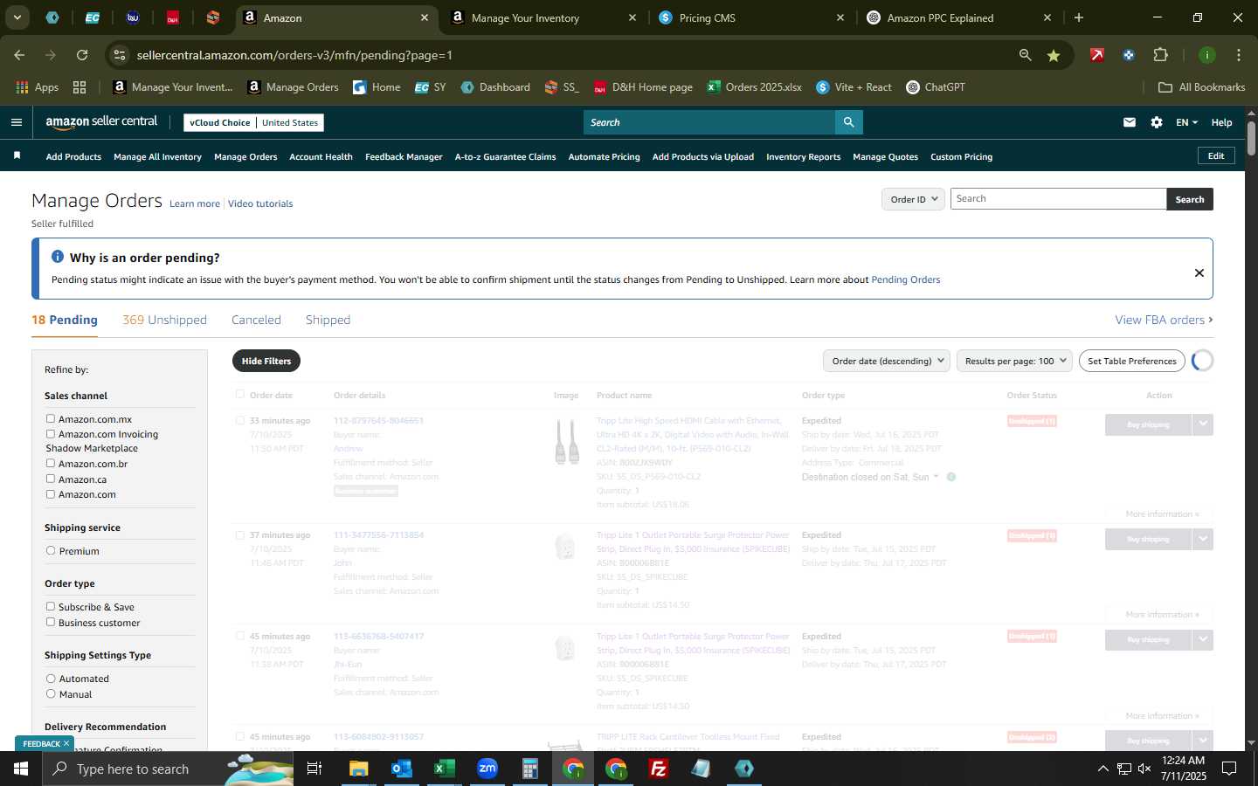The height and width of the screenshot is (786, 1258).
Task: Select Manual shipping settings type
Action: (x=51, y=694)
